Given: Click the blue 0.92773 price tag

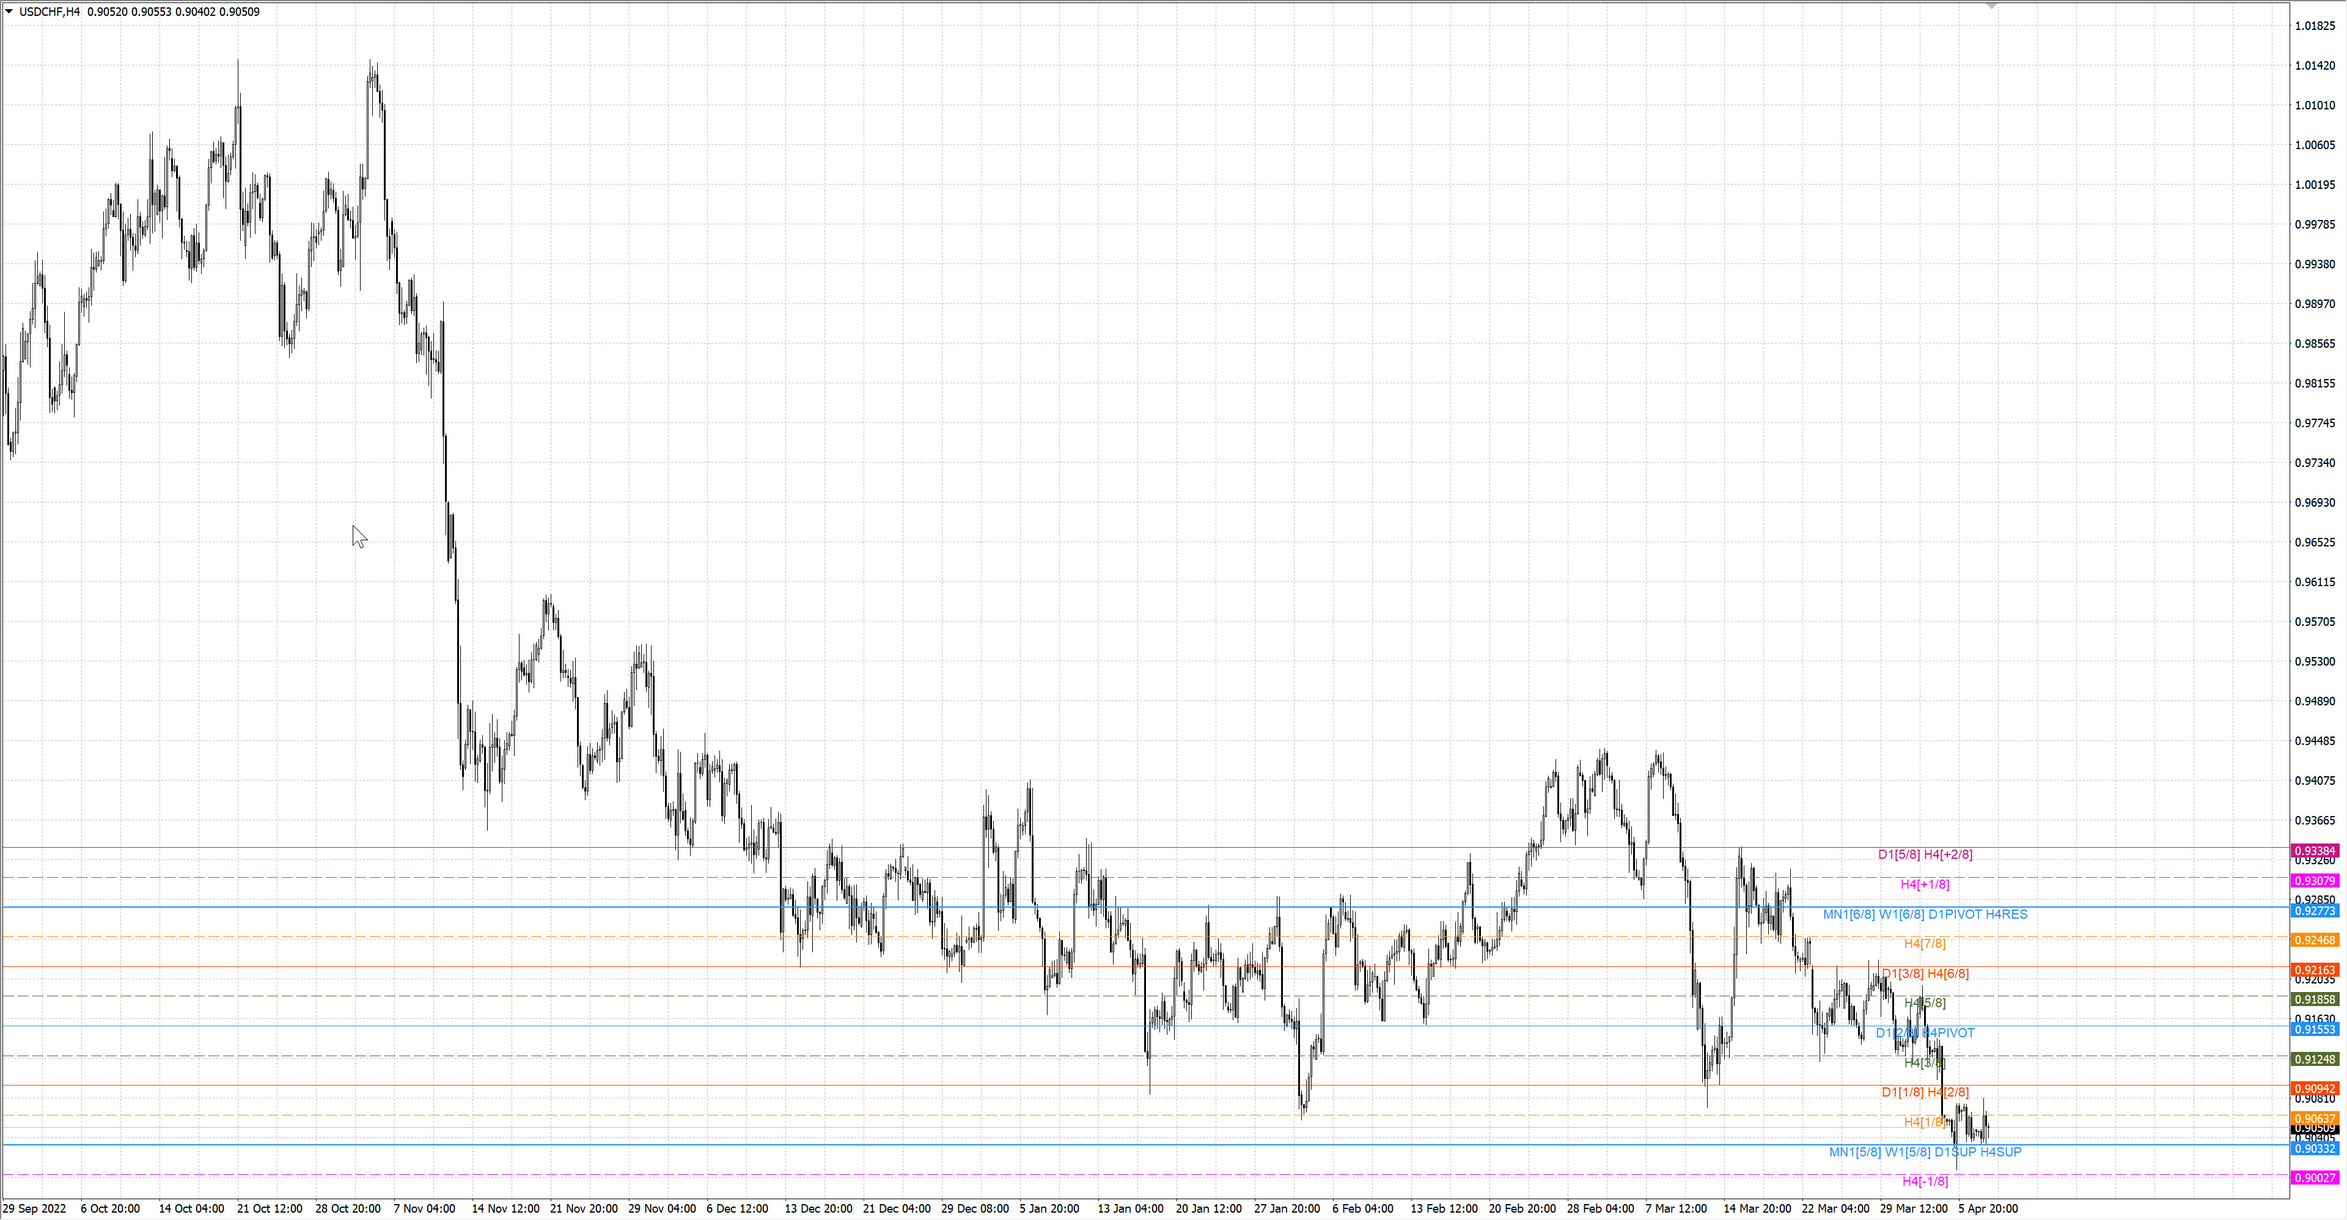Looking at the screenshot, I should tap(2314, 910).
